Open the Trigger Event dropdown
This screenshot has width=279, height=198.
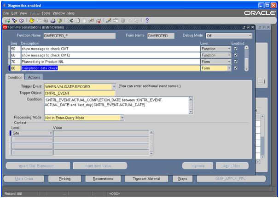pos(114,86)
